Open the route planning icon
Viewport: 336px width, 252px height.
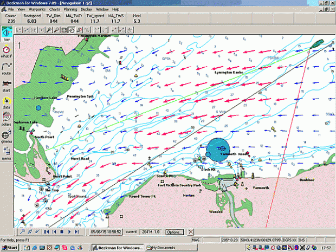click(x=7, y=68)
